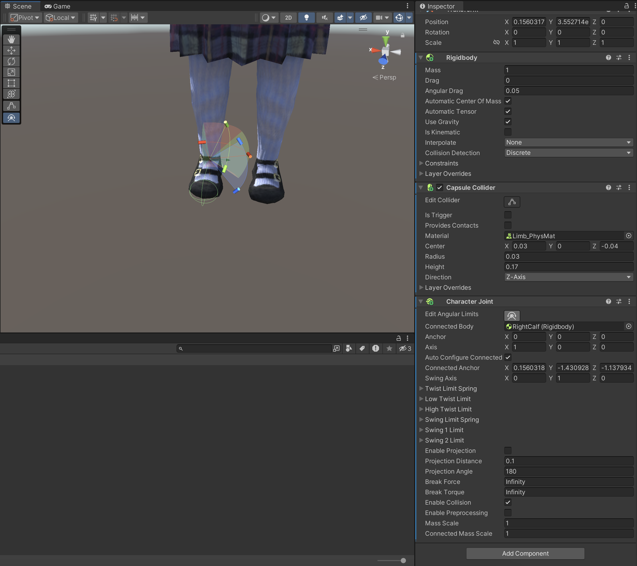Click the Edit Angular Limits joint icon
Image resolution: width=637 pixels, height=566 pixels.
click(x=512, y=316)
